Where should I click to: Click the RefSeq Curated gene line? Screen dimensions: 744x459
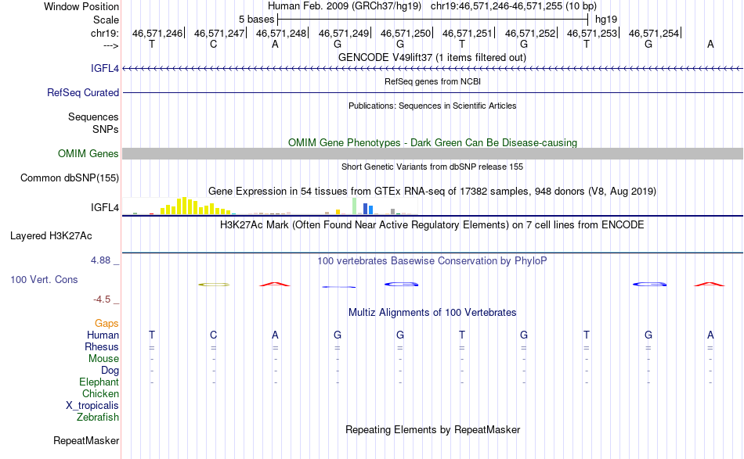[432, 92]
